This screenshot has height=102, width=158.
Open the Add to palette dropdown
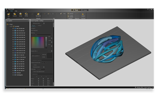tap(36, 56)
